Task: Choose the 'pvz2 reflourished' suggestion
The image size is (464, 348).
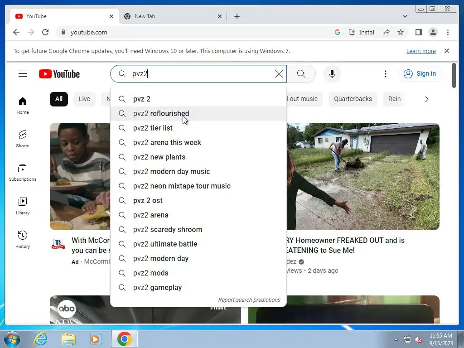Action: point(198,114)
